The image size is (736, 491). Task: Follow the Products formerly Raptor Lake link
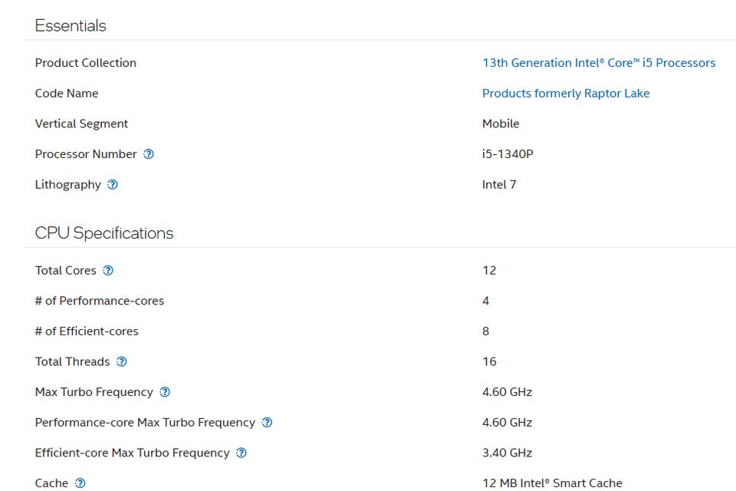[565, 94]
